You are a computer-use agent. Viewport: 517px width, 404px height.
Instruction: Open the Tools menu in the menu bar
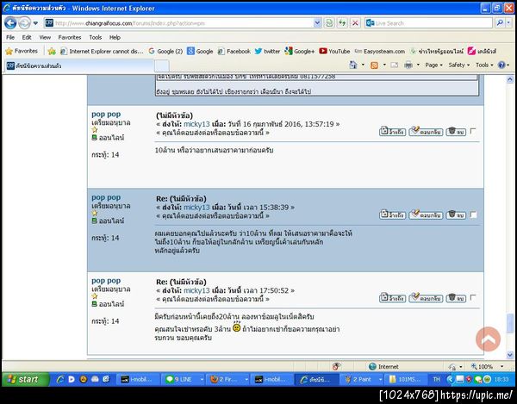(x=96, y=37)
